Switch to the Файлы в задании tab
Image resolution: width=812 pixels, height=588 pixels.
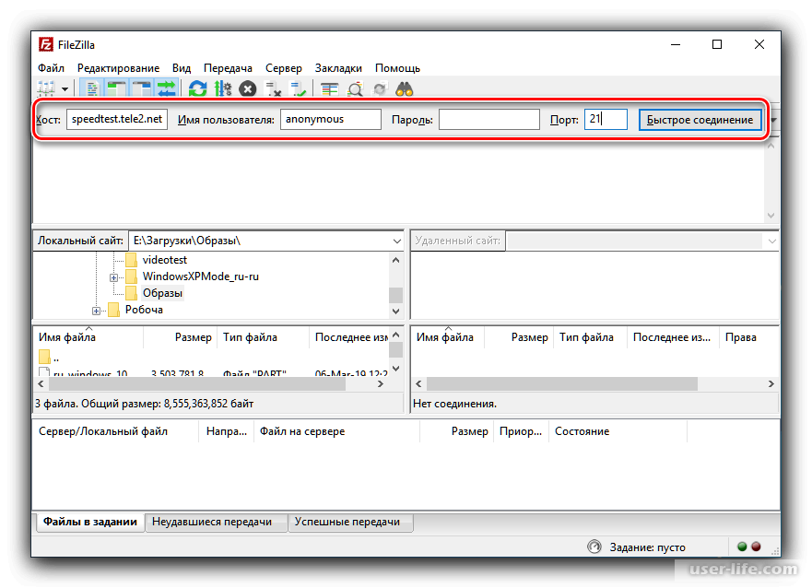point(90,522)
